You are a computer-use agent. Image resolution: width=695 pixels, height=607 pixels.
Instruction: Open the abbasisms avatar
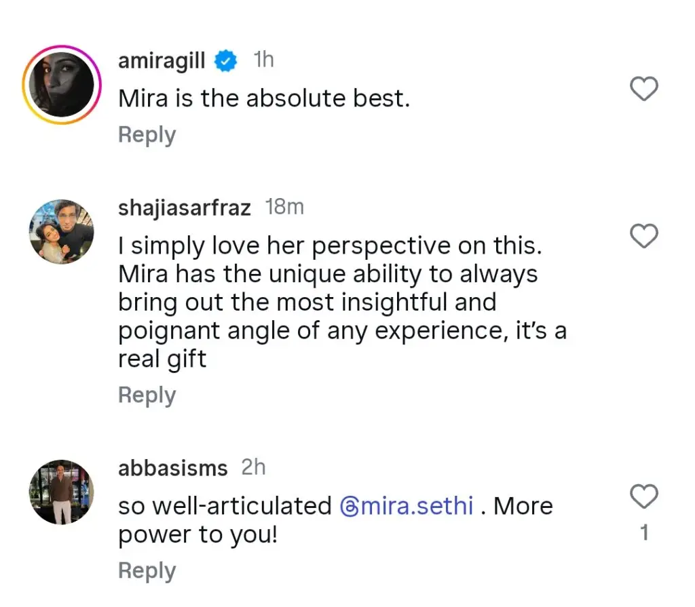62,492
